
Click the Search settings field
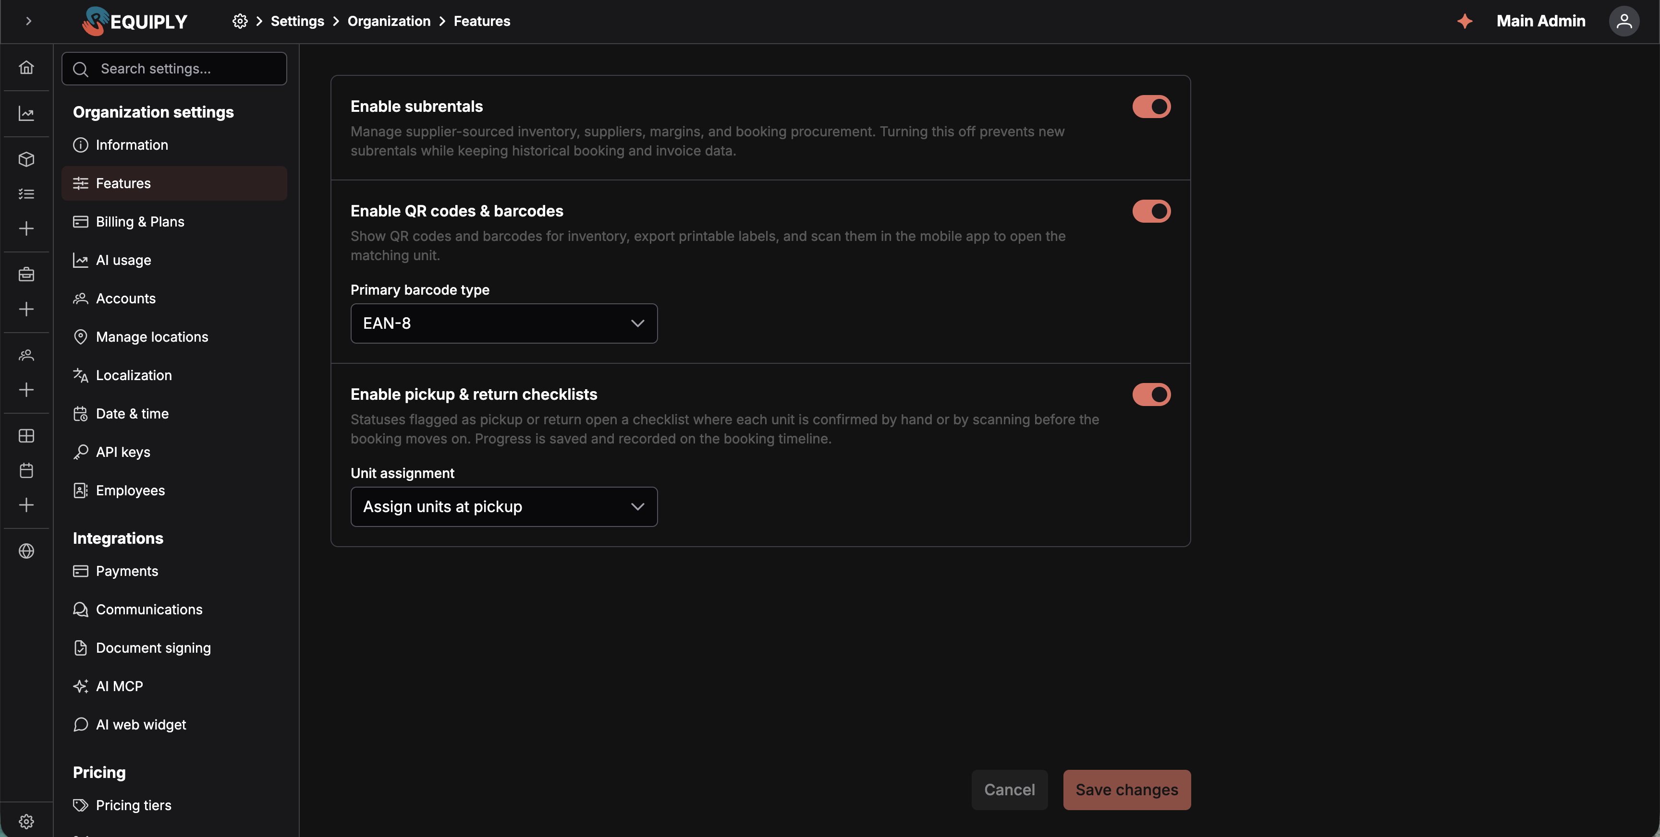174,69
